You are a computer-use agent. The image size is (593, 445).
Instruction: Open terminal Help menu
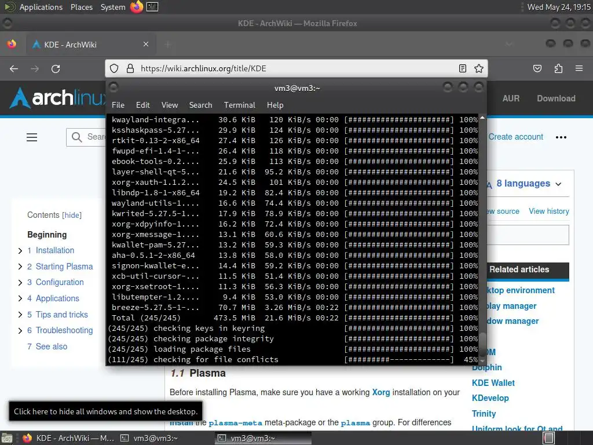click(x=275, y=105)
